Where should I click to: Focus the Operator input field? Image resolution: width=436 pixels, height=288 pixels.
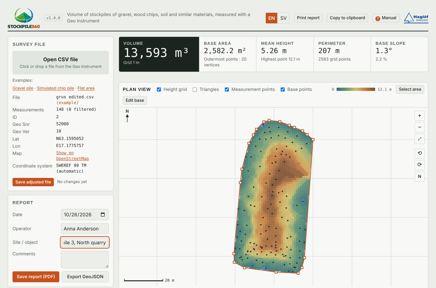(x=85, y=229)
